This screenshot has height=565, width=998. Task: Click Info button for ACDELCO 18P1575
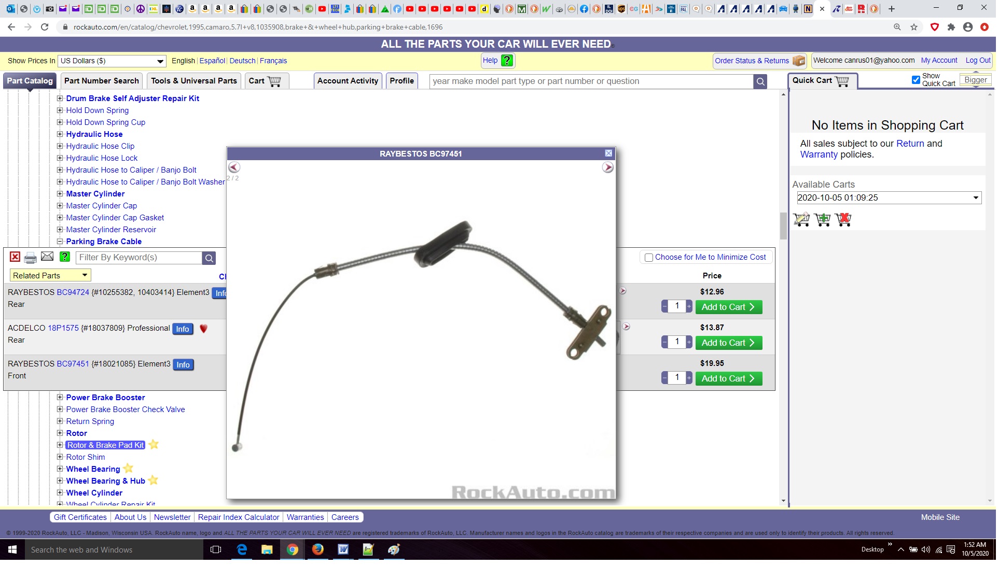[183, 330]
